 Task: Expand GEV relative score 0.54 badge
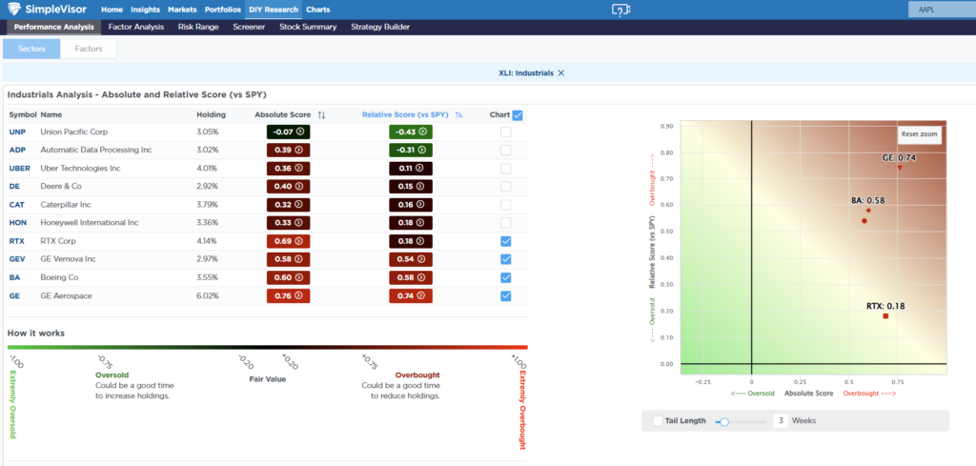[x=411, y=259]
